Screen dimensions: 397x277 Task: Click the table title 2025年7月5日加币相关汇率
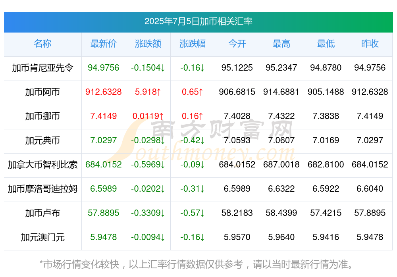coord(198,21)
